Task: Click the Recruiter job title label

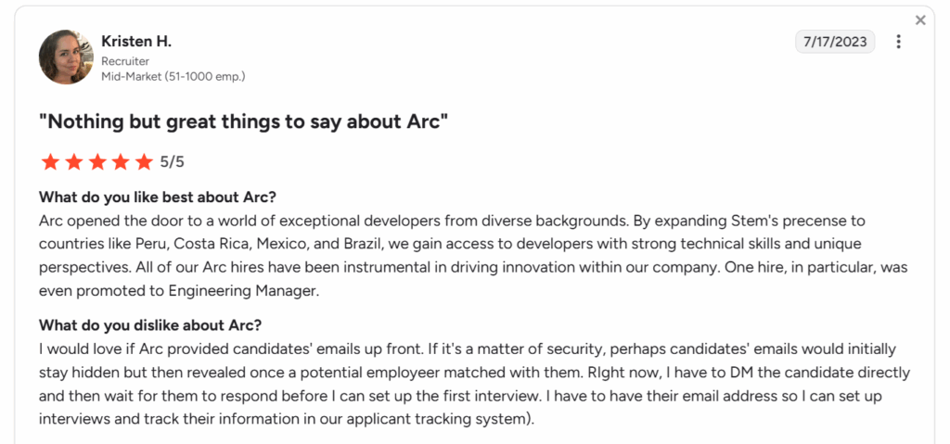Action: click(x=125, y=61)
